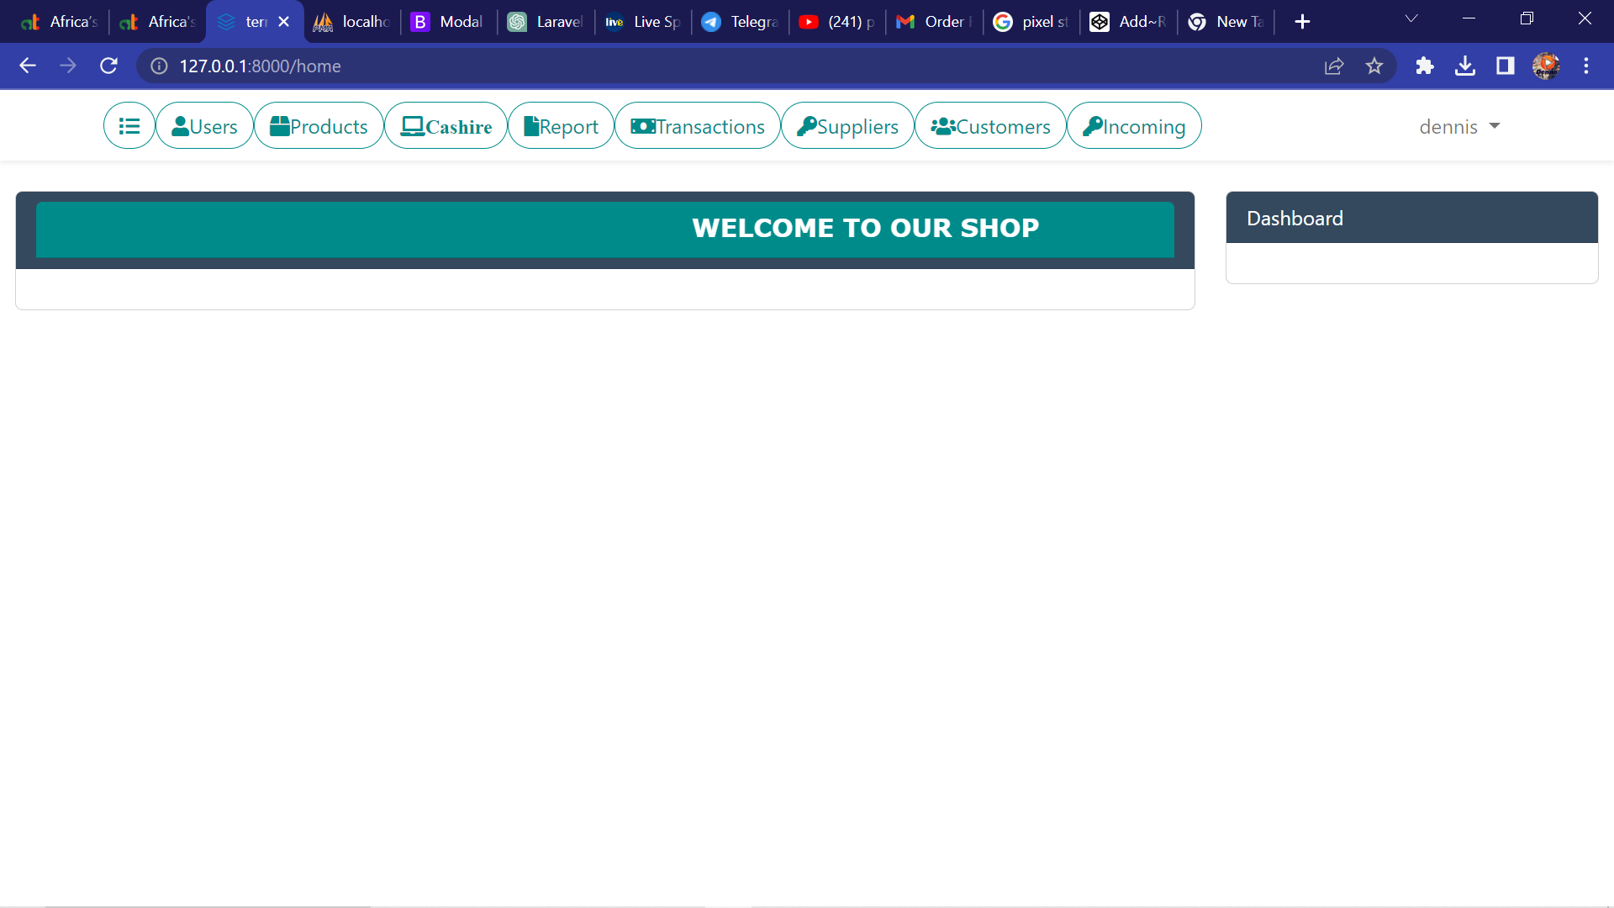Switch to the first Africa's tab
The image size is (1614, 908).
(x=59, y=22)
